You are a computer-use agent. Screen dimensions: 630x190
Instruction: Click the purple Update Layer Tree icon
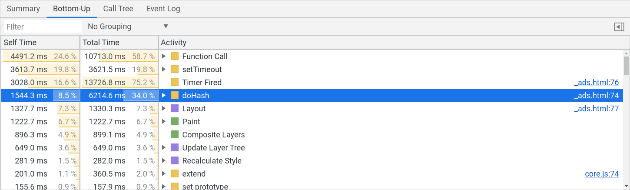pos(175,148)
